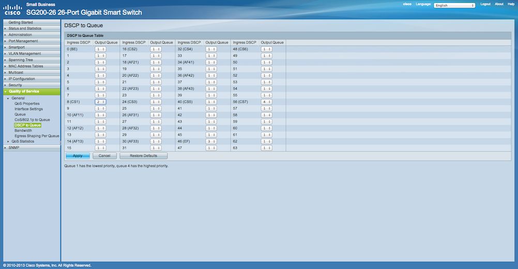Click the Cancel button
Viewport: 518px width, 269px height.
click(x=104, y=156)
